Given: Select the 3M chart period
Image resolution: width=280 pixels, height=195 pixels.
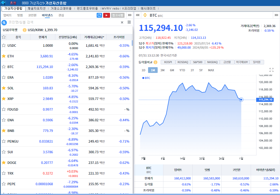Looking at the screenshot, I should click(x=162, y=70).
